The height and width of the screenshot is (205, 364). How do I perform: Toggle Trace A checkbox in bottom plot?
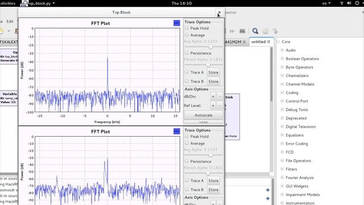(187, 181)
